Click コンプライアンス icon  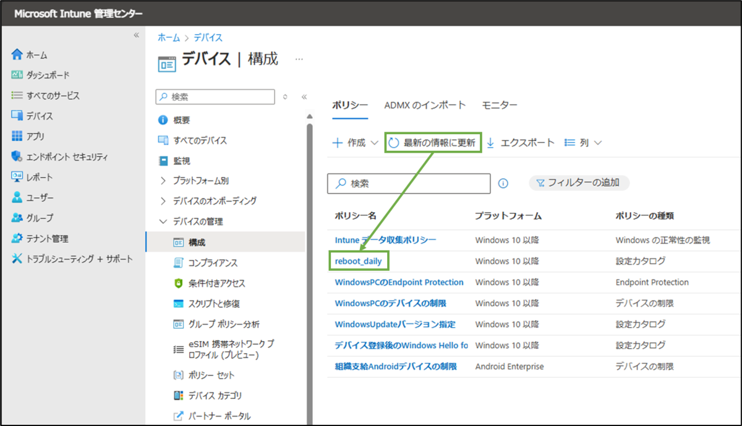tap(178, 263)
